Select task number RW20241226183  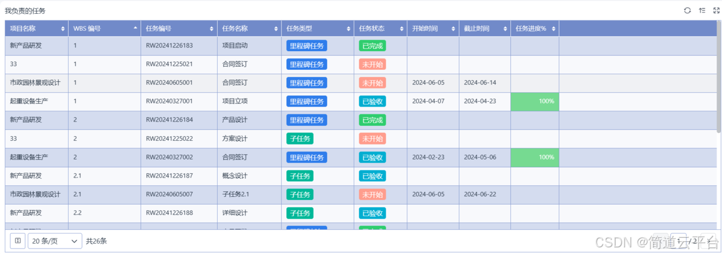click(169, 45)
